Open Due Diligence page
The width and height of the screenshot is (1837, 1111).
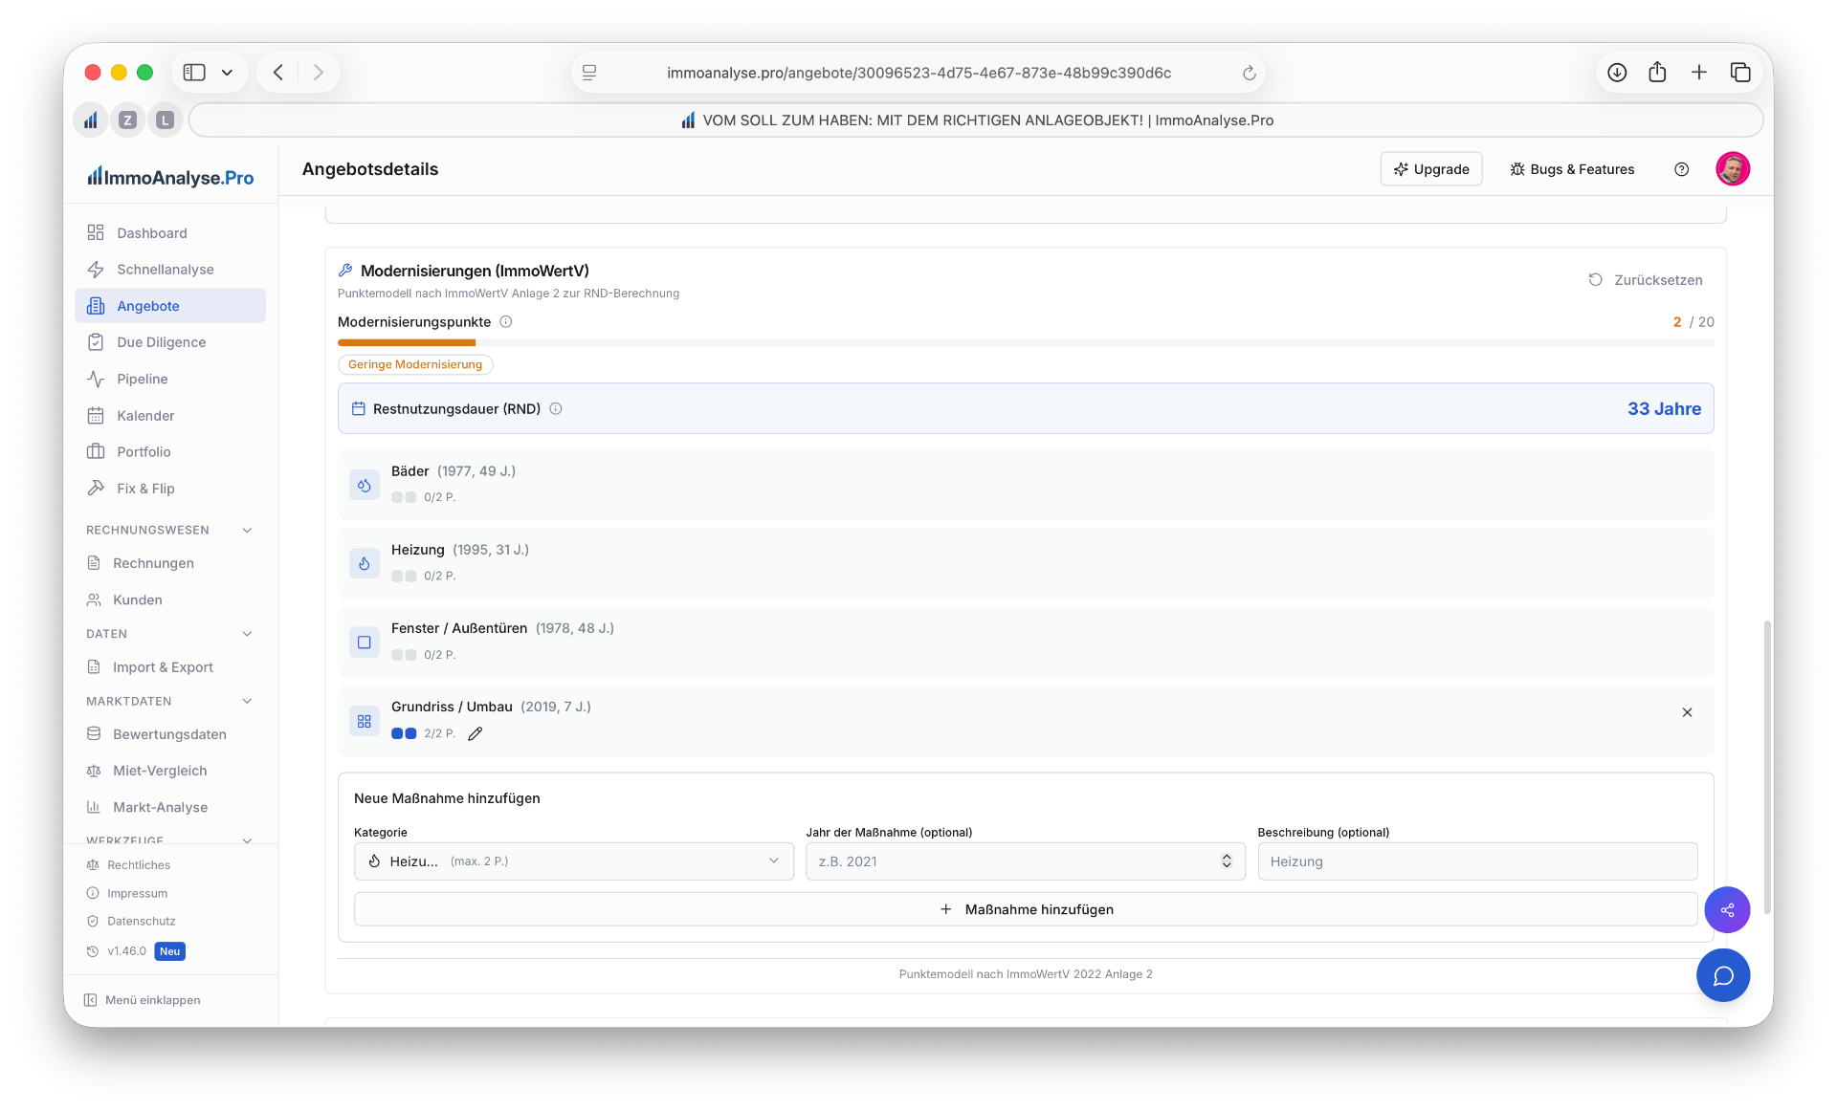[170, 342]
